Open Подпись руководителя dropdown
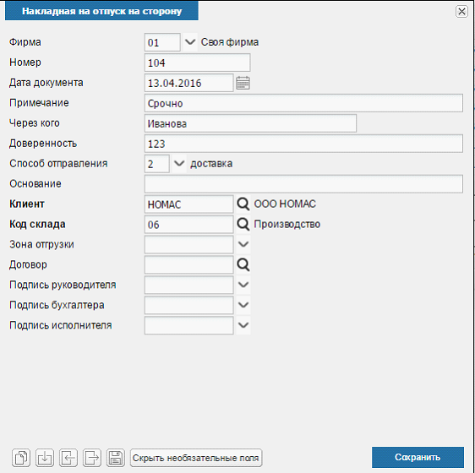The height and width of the screenshot is (473, 475). pos(243,285)
